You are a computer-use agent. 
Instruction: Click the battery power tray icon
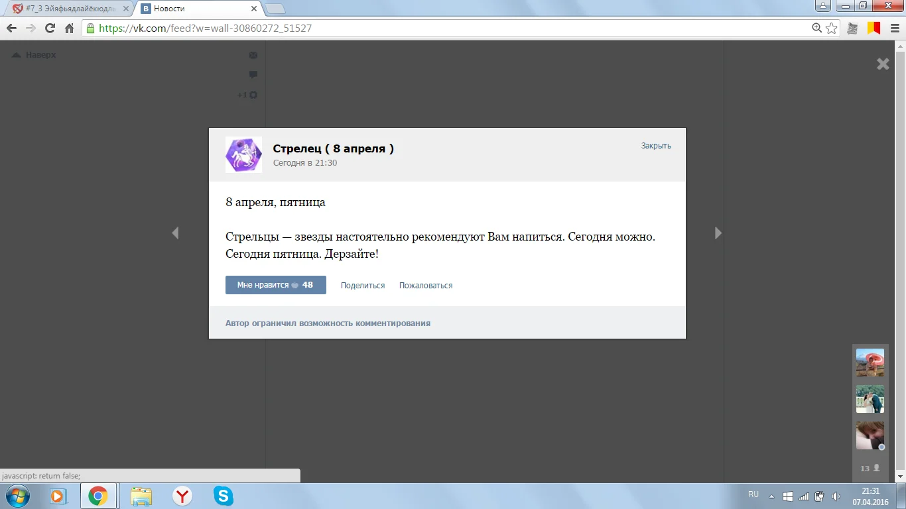(x=820, y=496)
